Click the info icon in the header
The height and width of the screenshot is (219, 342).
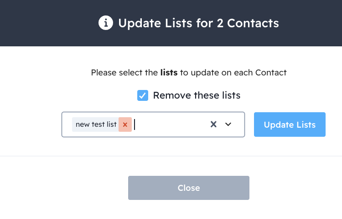(106, 23)
